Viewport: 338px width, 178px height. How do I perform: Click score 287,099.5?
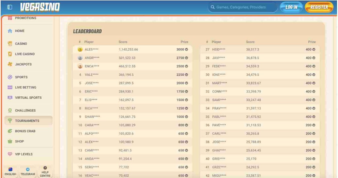(126, 83)
